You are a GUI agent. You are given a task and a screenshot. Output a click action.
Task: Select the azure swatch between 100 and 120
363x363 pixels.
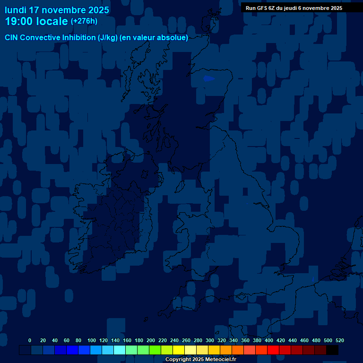pyautogui.click(x=96, y=350)
